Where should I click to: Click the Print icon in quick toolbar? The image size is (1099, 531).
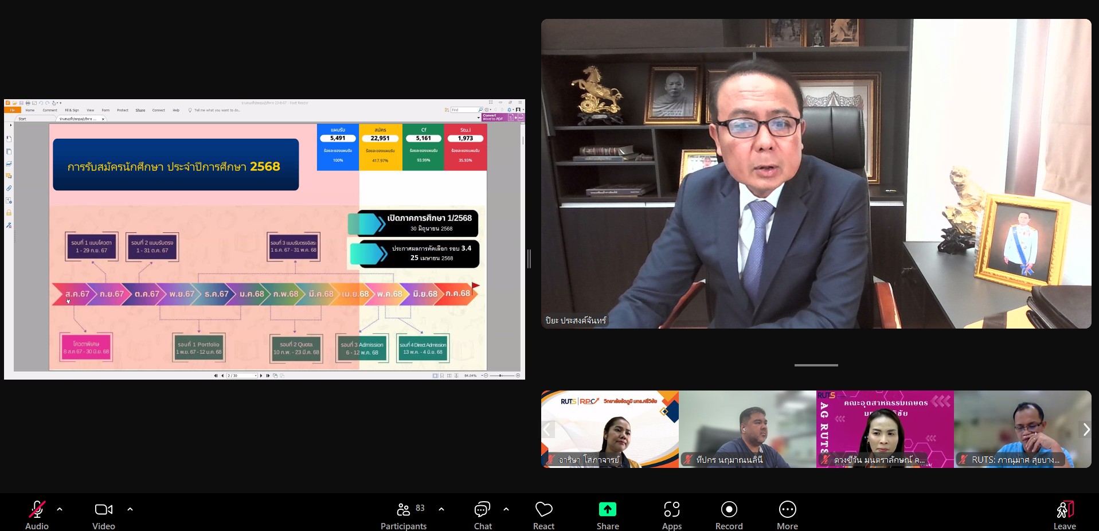tap(28, 103)
